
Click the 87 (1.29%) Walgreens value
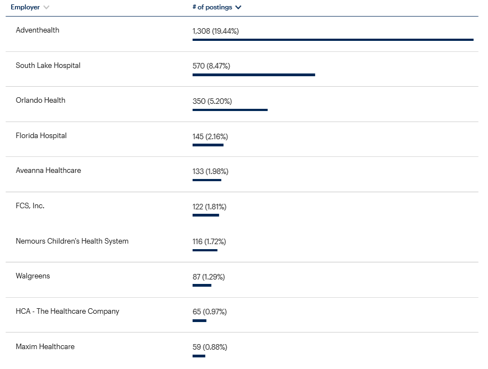click(208, 277)
